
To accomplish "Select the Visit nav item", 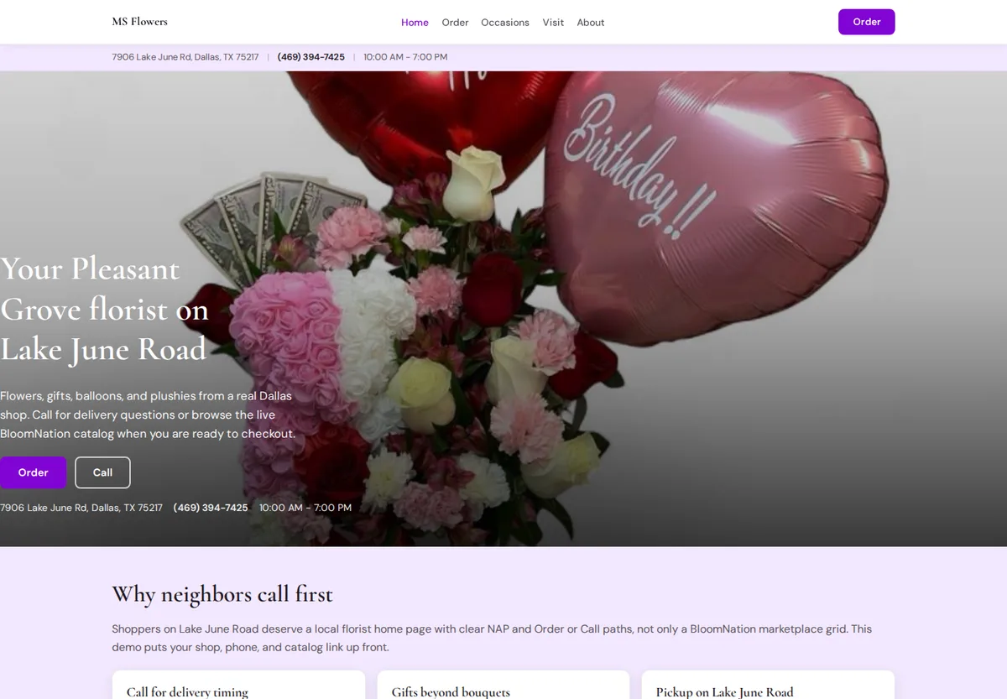I will coord(553,23).
